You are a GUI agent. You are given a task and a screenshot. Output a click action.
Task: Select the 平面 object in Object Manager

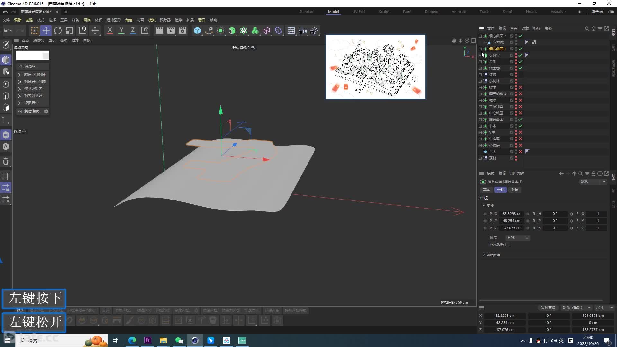[492, 152]
